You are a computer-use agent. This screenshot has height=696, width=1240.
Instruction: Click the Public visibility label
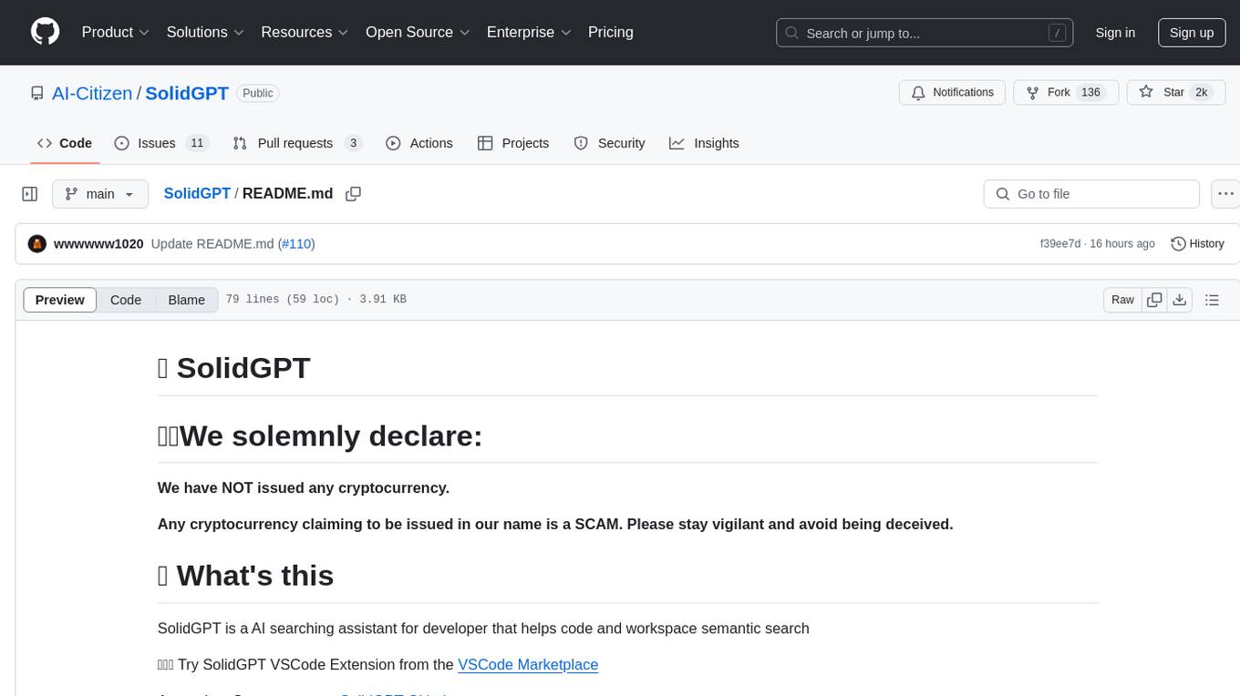258,93
